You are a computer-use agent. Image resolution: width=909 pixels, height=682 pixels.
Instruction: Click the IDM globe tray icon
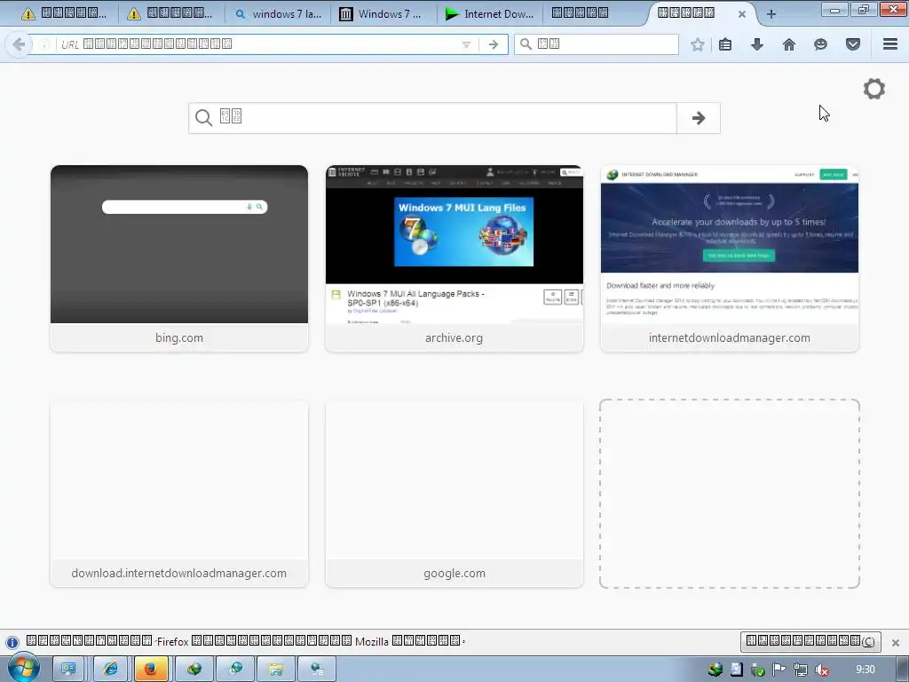715,670
